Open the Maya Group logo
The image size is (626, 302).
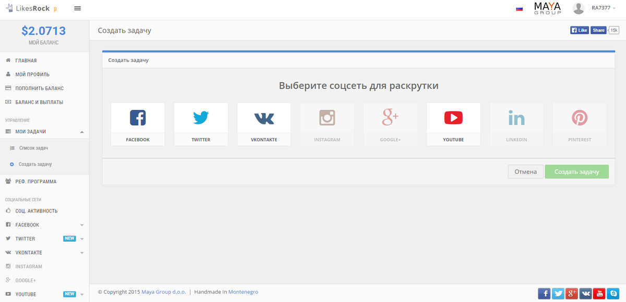click(547, 8)
